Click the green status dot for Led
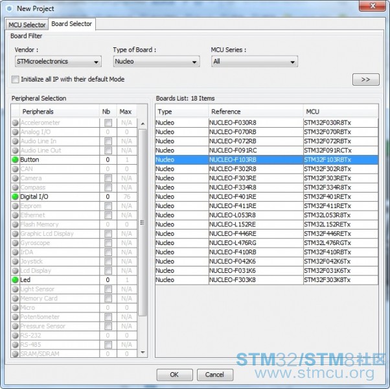This screenshot has width=390, height=389. (x=15, y=280)
